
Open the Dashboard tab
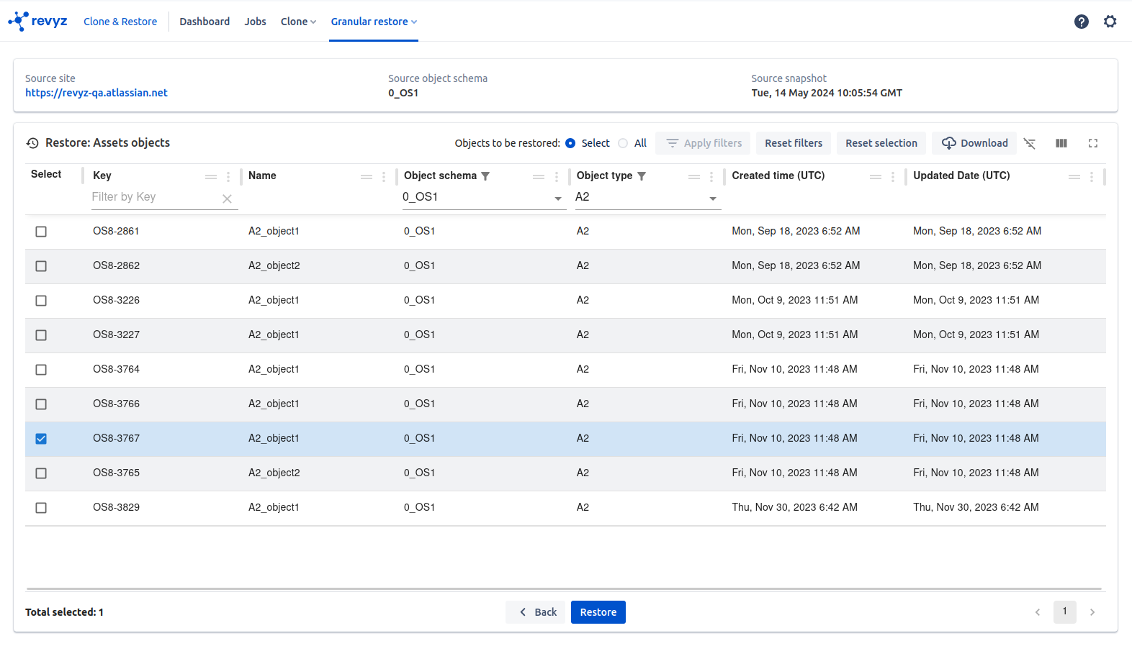tap(205, 22)
